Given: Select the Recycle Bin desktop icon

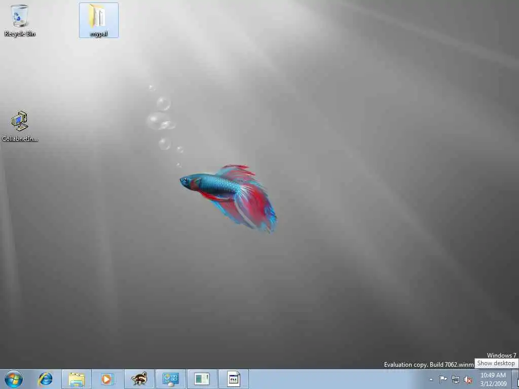Looking at the screenshot, I should [x=20, y=20].
